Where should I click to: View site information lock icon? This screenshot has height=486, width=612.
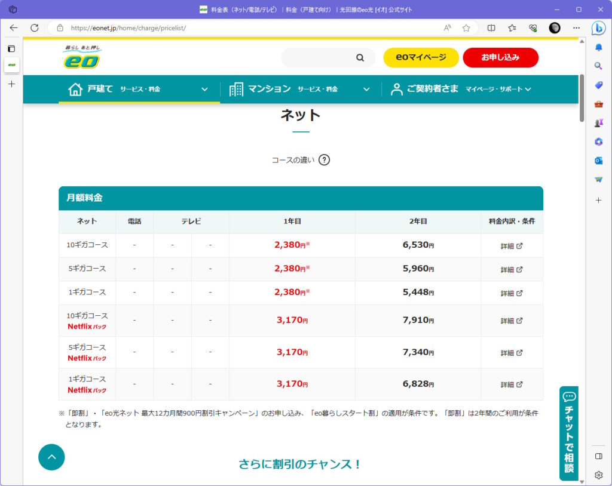[x=60, y=28]
